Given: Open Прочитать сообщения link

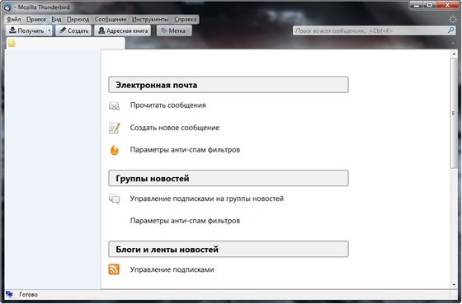Looking at the screenshot, I should point(168,105).
